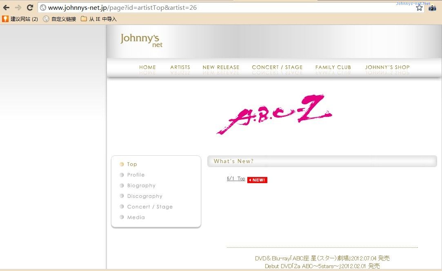Click the browser back arrow
This screenshot has width=442, height=271.
7,7
